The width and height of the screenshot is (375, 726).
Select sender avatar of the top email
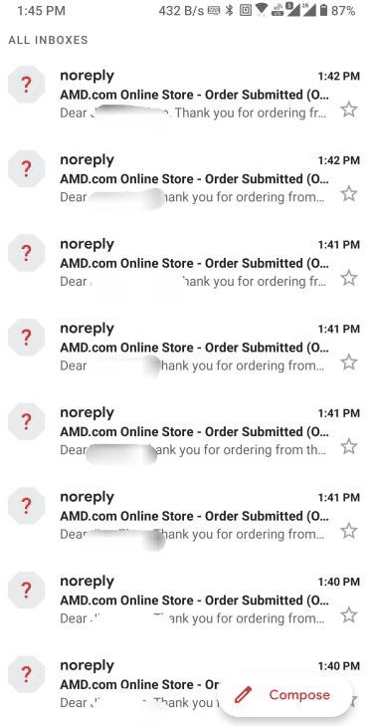coord(26,85)
